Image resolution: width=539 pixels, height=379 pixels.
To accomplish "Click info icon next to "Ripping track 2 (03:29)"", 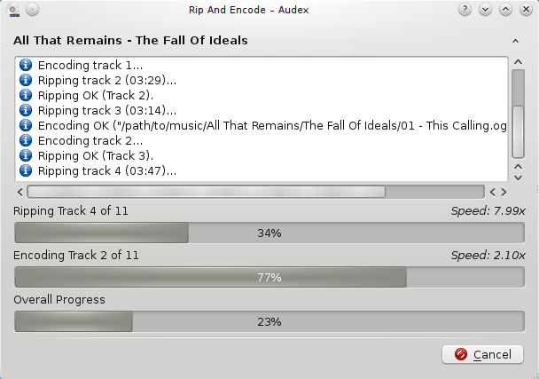I will [26, 81].
